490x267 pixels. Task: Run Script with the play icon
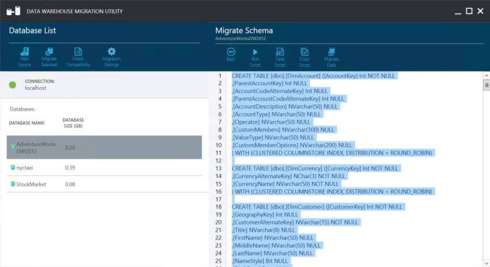click(256, 52)
